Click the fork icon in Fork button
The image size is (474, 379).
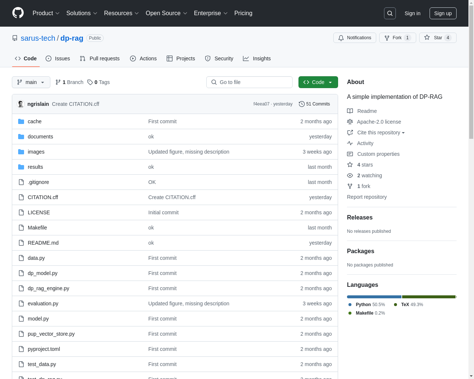tap(387, 38)
